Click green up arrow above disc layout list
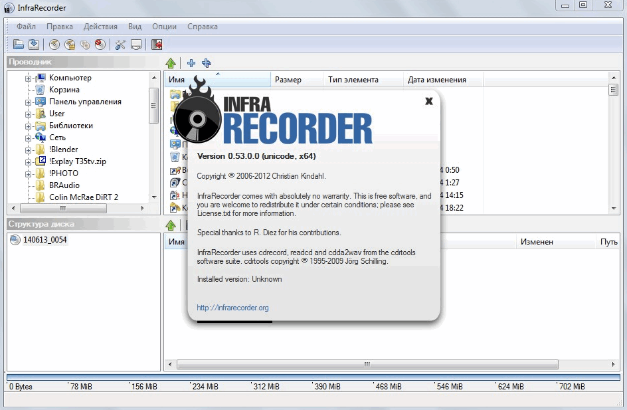 [171, 225]
